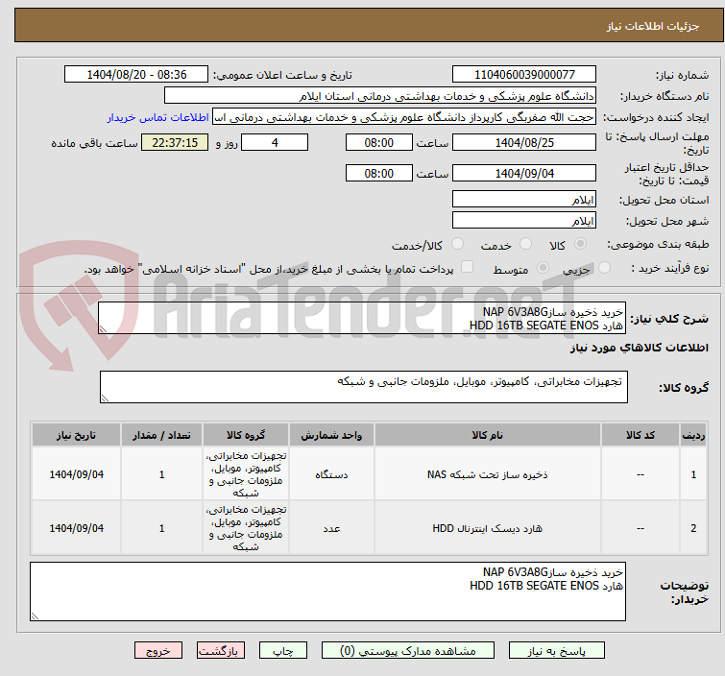Click the پاسخ به نیاز button

click(557, 651)
